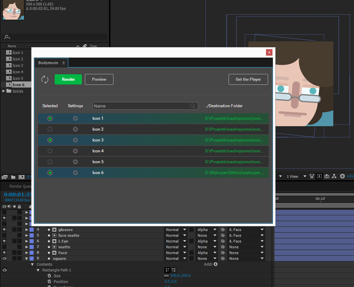Click the search magnifier in Name field
This screenshot has height=287, width=354.
pos(193,106)
